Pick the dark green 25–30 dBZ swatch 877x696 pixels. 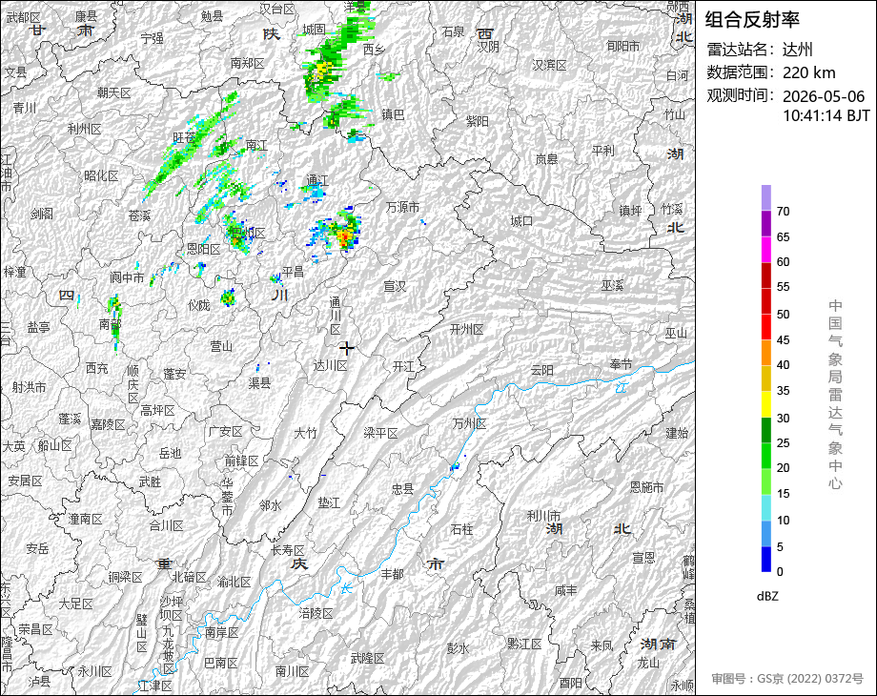(x=766, y=430)
